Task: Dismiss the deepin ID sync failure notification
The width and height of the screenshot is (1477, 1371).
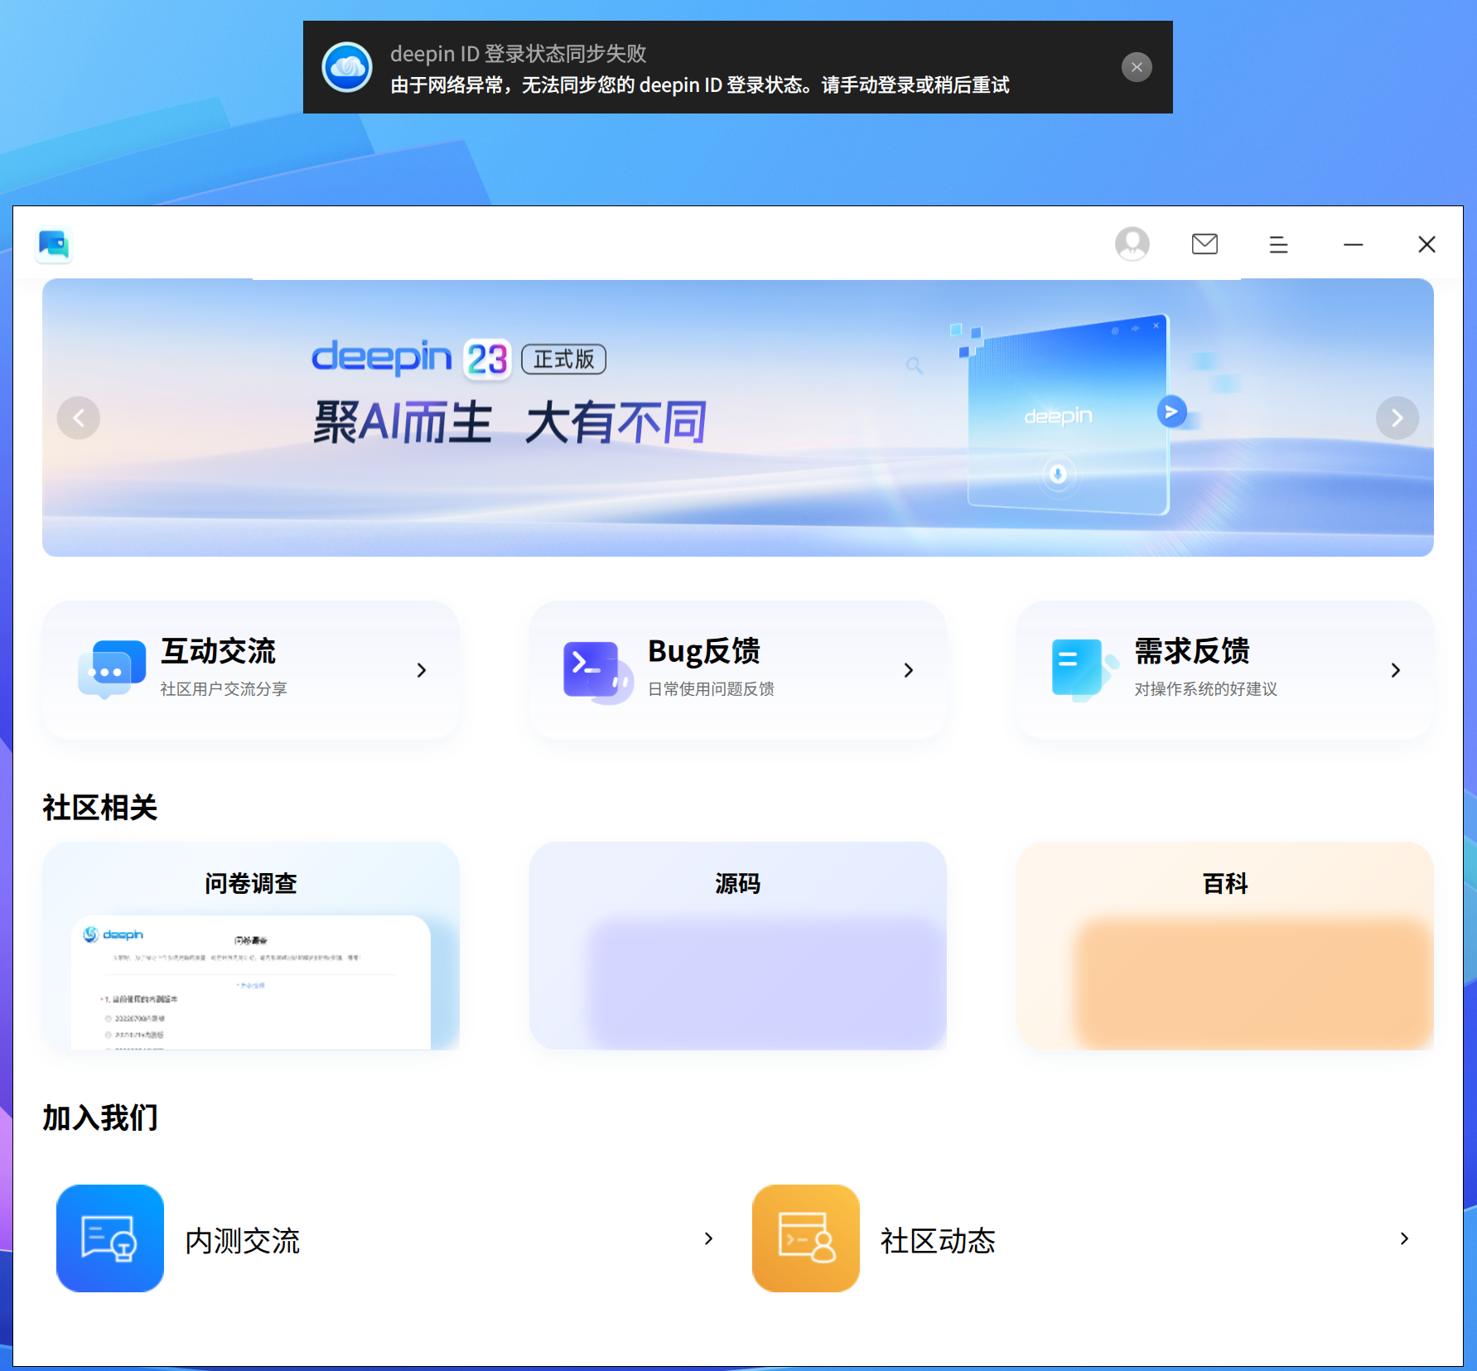Action: pos(1137,67)
